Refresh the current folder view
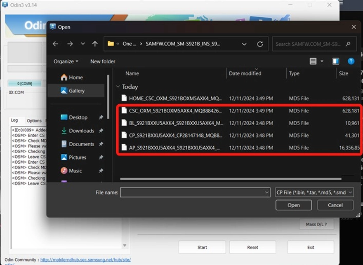 click(260, 44)
